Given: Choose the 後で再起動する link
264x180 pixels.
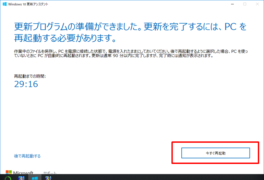Looking at the screenshot, I should (27, 156).
